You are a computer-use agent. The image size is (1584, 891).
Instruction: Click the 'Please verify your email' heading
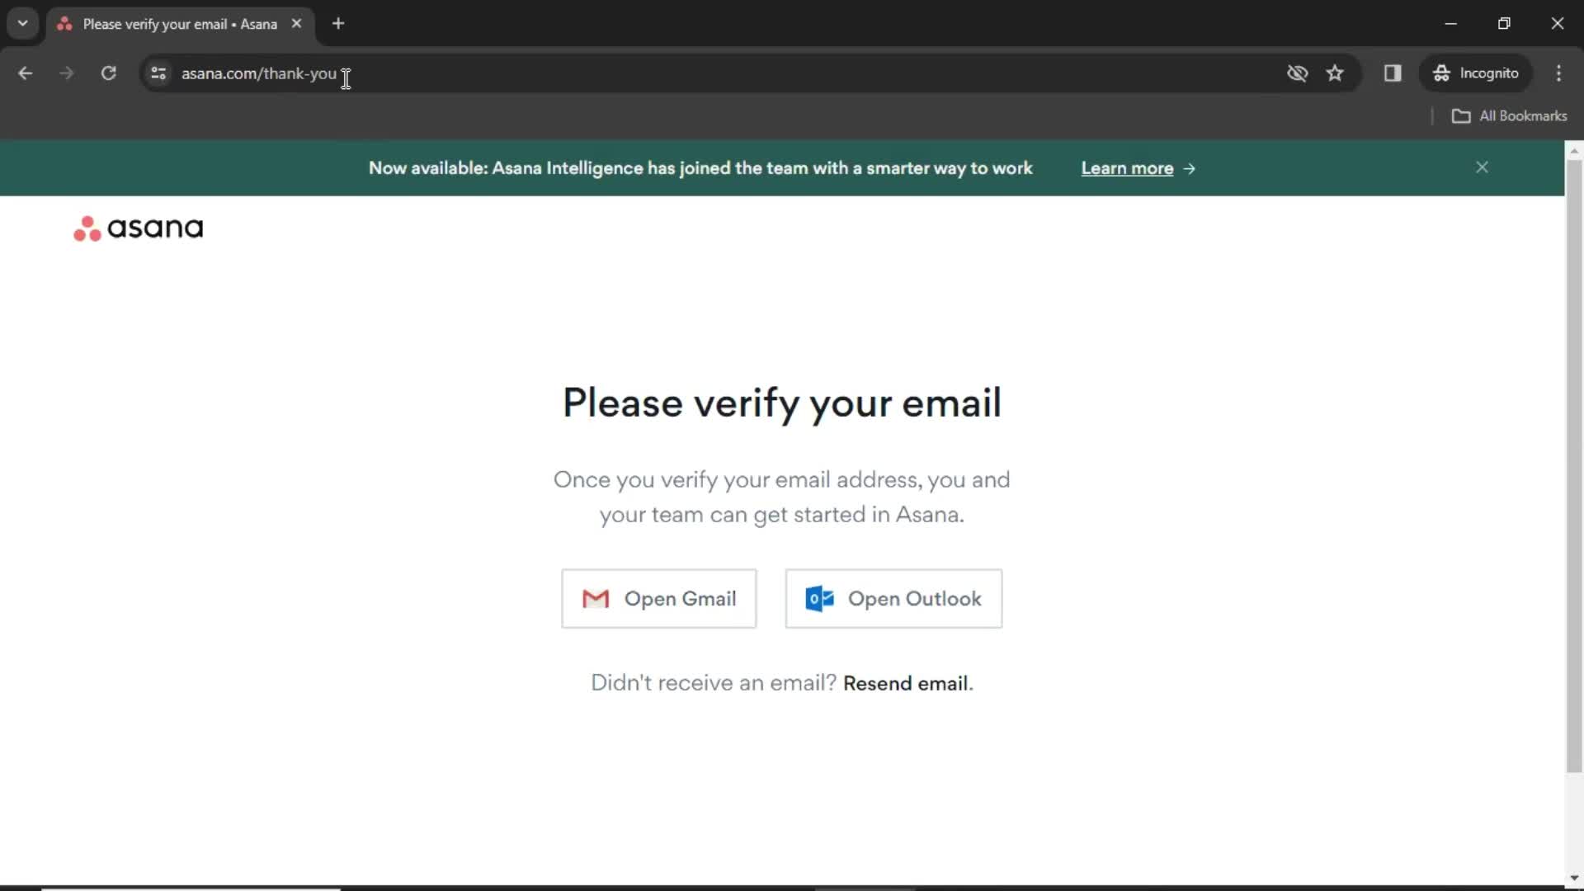(781, 403)
